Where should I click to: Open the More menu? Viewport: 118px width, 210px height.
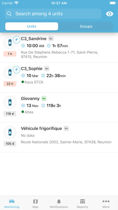click(x=106, y=203)
